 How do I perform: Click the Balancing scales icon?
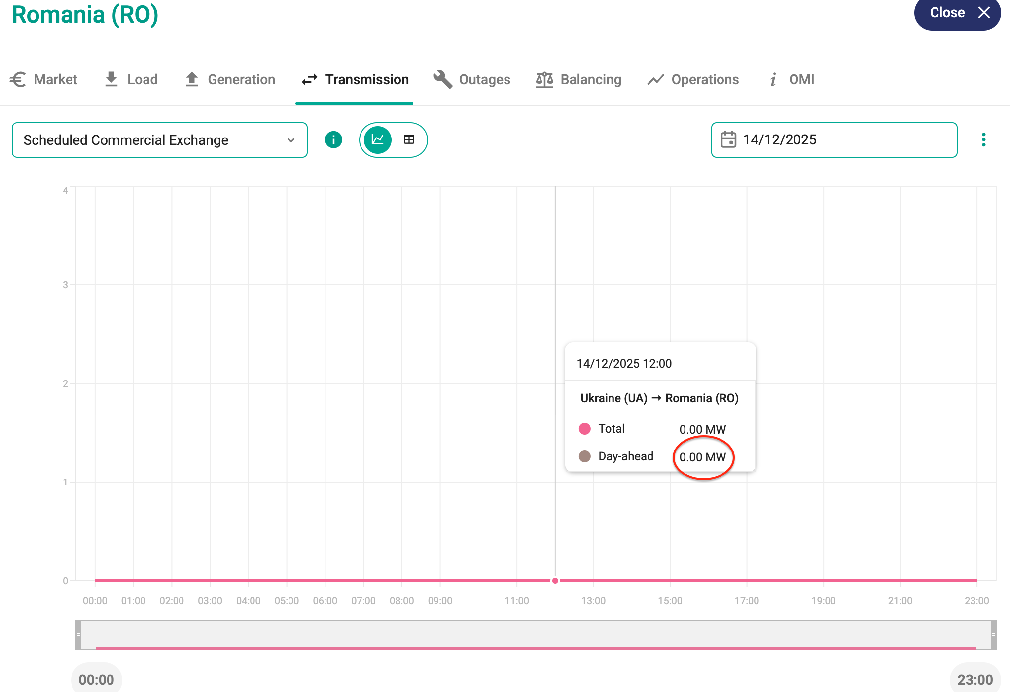[544, 79]
